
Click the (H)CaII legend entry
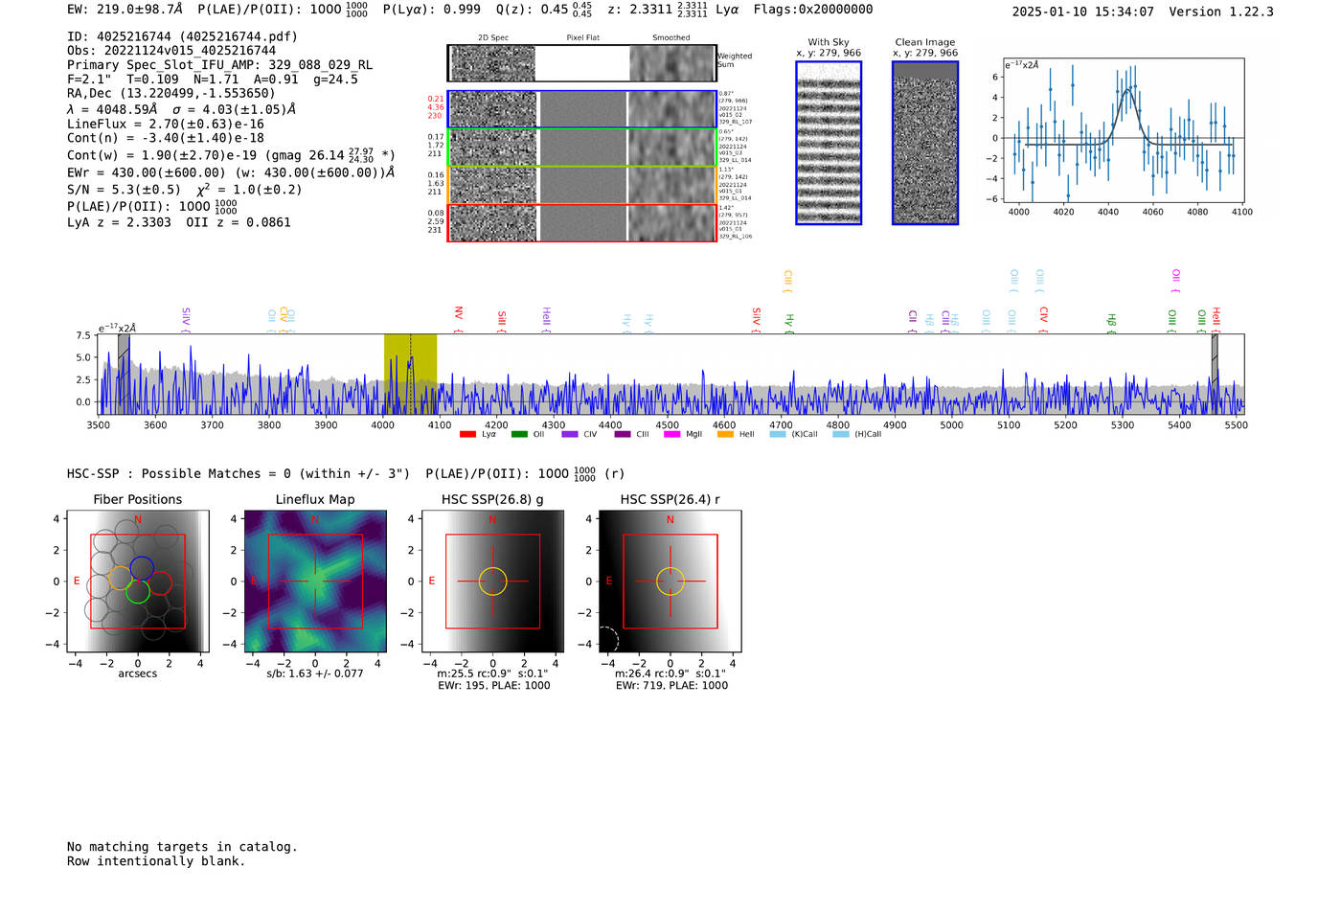pos(857,434)
